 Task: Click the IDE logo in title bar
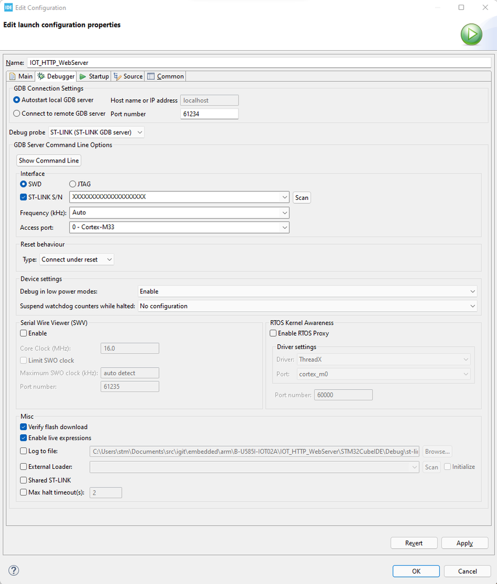point(8,8)
